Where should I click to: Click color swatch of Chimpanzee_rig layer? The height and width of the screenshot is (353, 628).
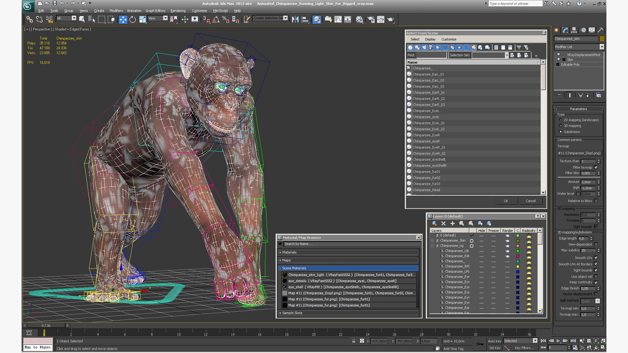[x=518, y=246]
